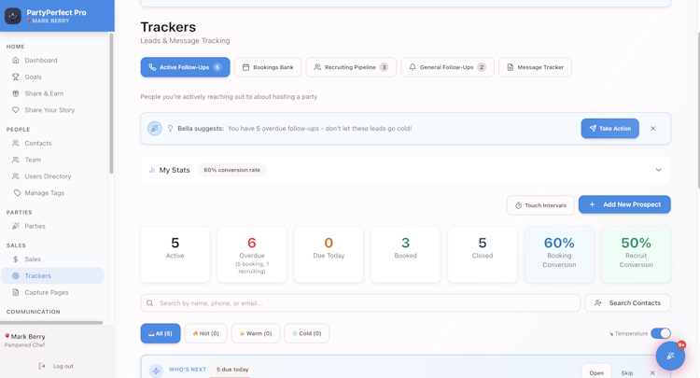
Task: Click the Take Action button
Action: coord(609,129)
